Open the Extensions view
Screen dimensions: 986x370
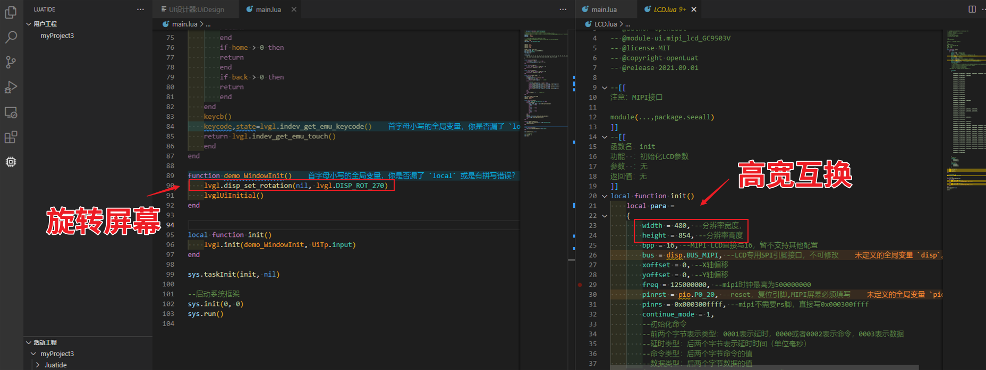tap(11, 137)
